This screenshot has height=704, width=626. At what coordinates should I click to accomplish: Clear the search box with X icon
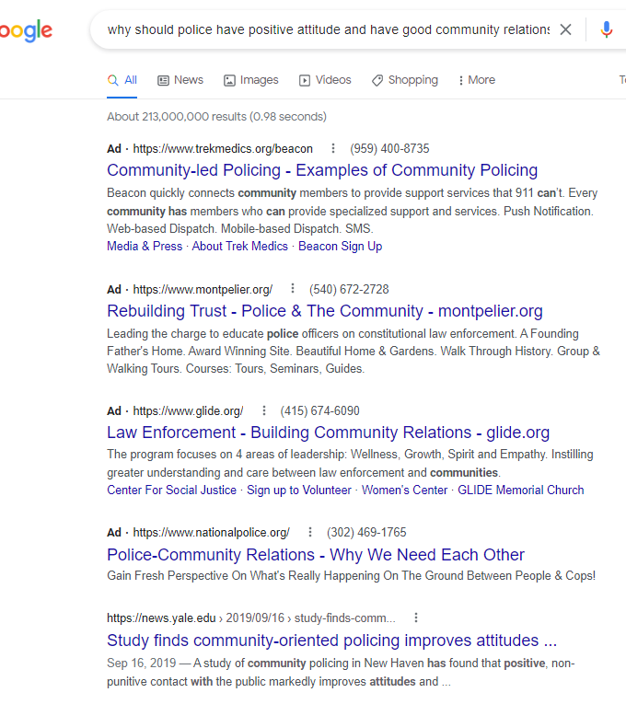click(x=565, y=29)
